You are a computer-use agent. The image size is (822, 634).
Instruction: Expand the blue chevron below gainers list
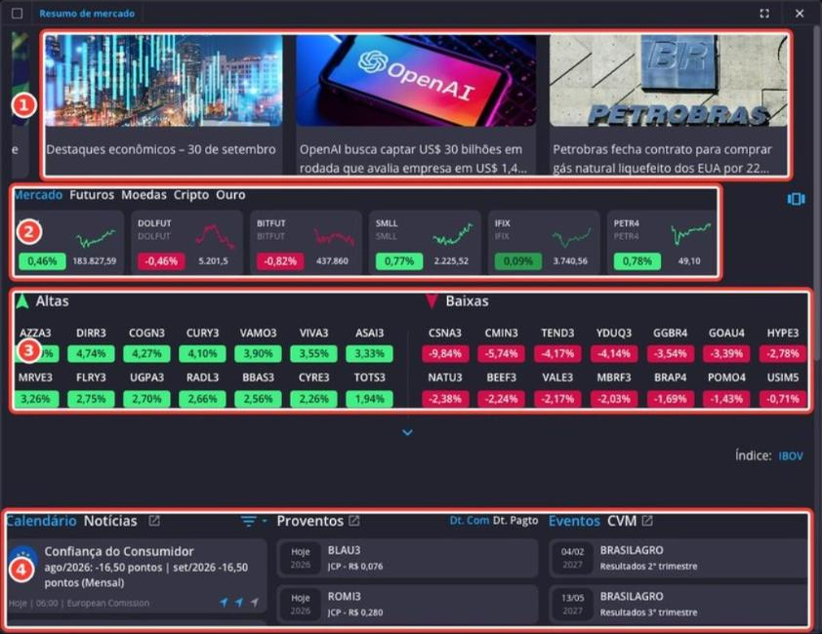click(407, 433)
